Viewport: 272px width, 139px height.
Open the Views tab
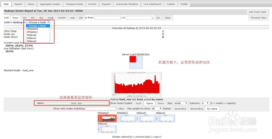[31, 4]
